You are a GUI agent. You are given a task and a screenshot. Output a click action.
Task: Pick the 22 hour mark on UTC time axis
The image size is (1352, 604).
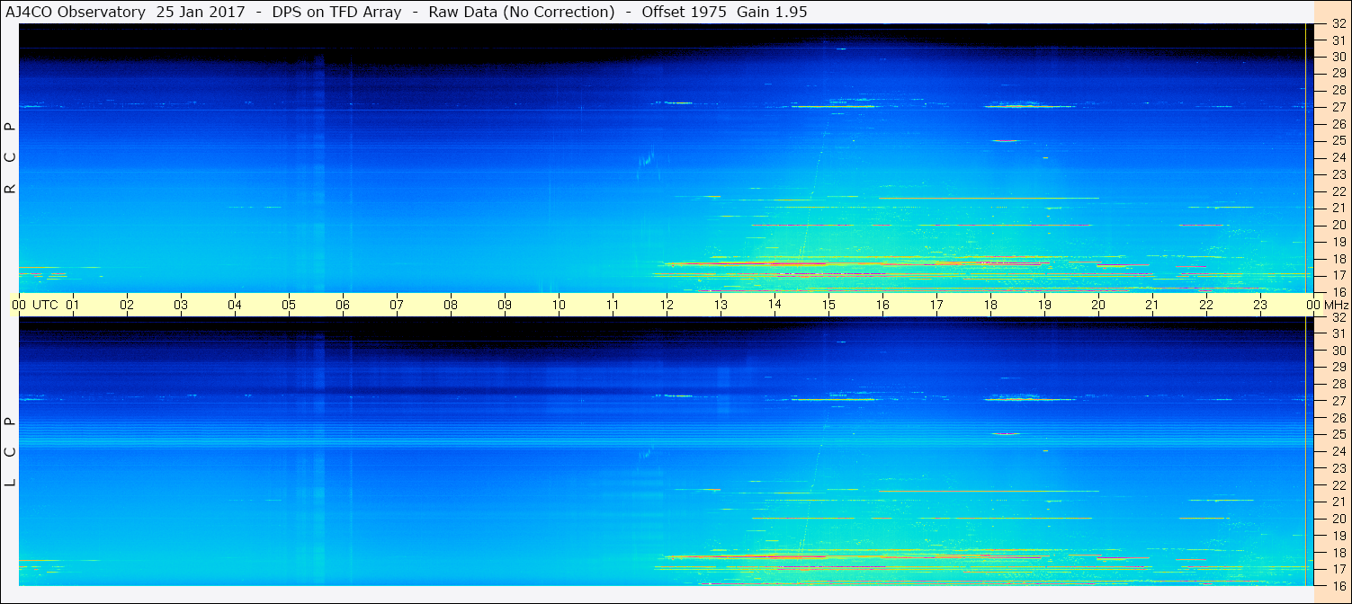[x=1206, y=306]
